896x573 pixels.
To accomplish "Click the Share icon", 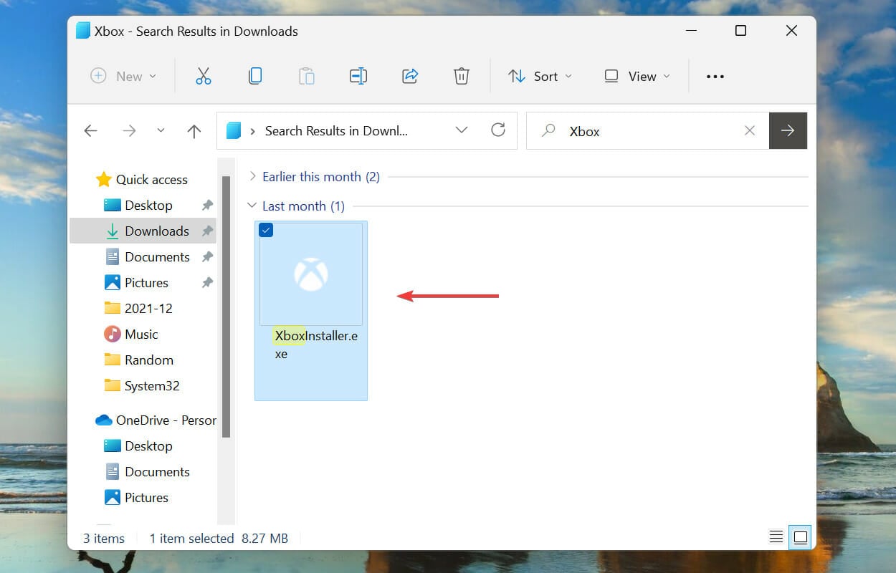I will click(410, 76).
